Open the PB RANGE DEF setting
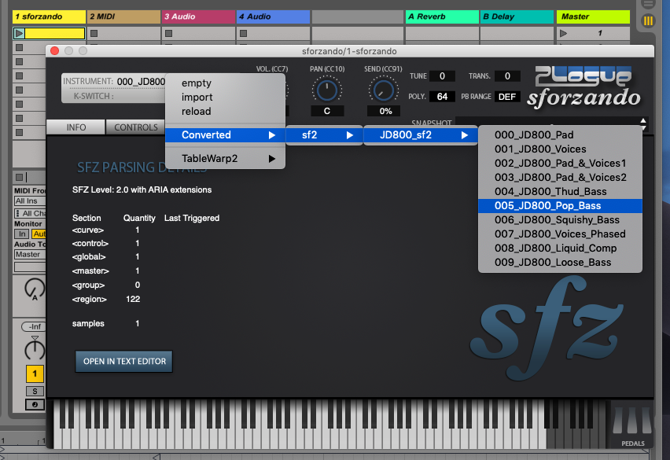This screenshot has height=460, width=670. [x=507, y=97]
